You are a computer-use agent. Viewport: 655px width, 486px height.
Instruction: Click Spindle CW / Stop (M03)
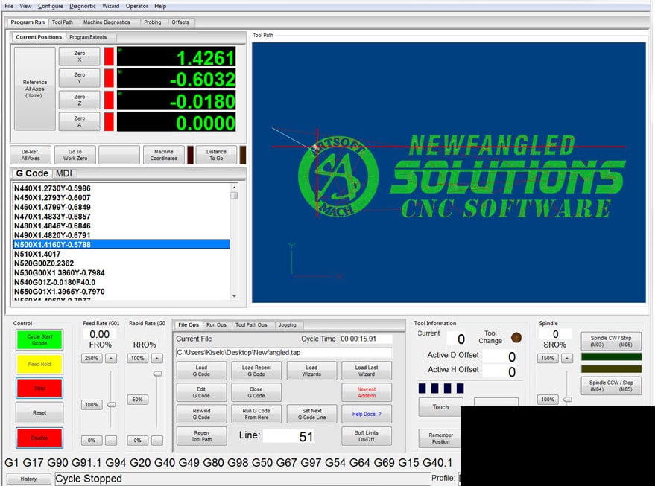tap(611, 342)
